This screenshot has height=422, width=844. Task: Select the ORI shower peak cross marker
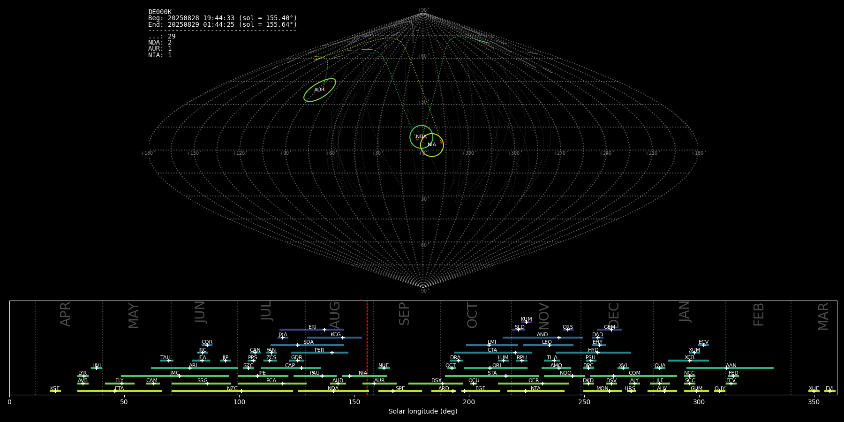[490, 368]
